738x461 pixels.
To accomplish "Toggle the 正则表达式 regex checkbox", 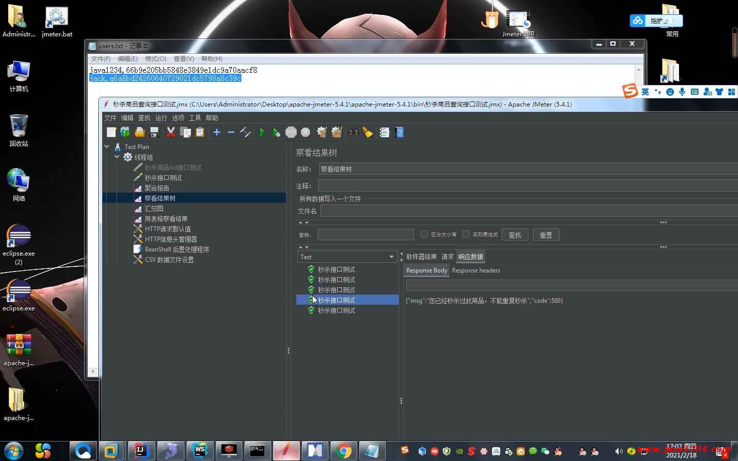I will (x=466, y=234).
